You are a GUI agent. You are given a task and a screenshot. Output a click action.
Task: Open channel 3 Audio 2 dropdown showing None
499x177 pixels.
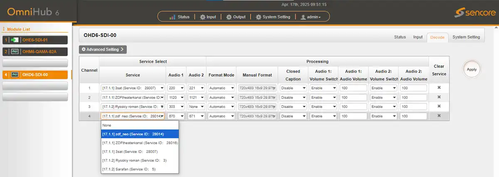[x=196, y=107]
